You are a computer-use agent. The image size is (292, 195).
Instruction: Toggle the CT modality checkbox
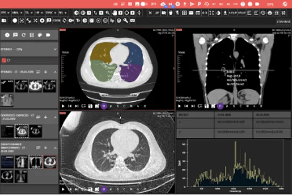point(4,60)
